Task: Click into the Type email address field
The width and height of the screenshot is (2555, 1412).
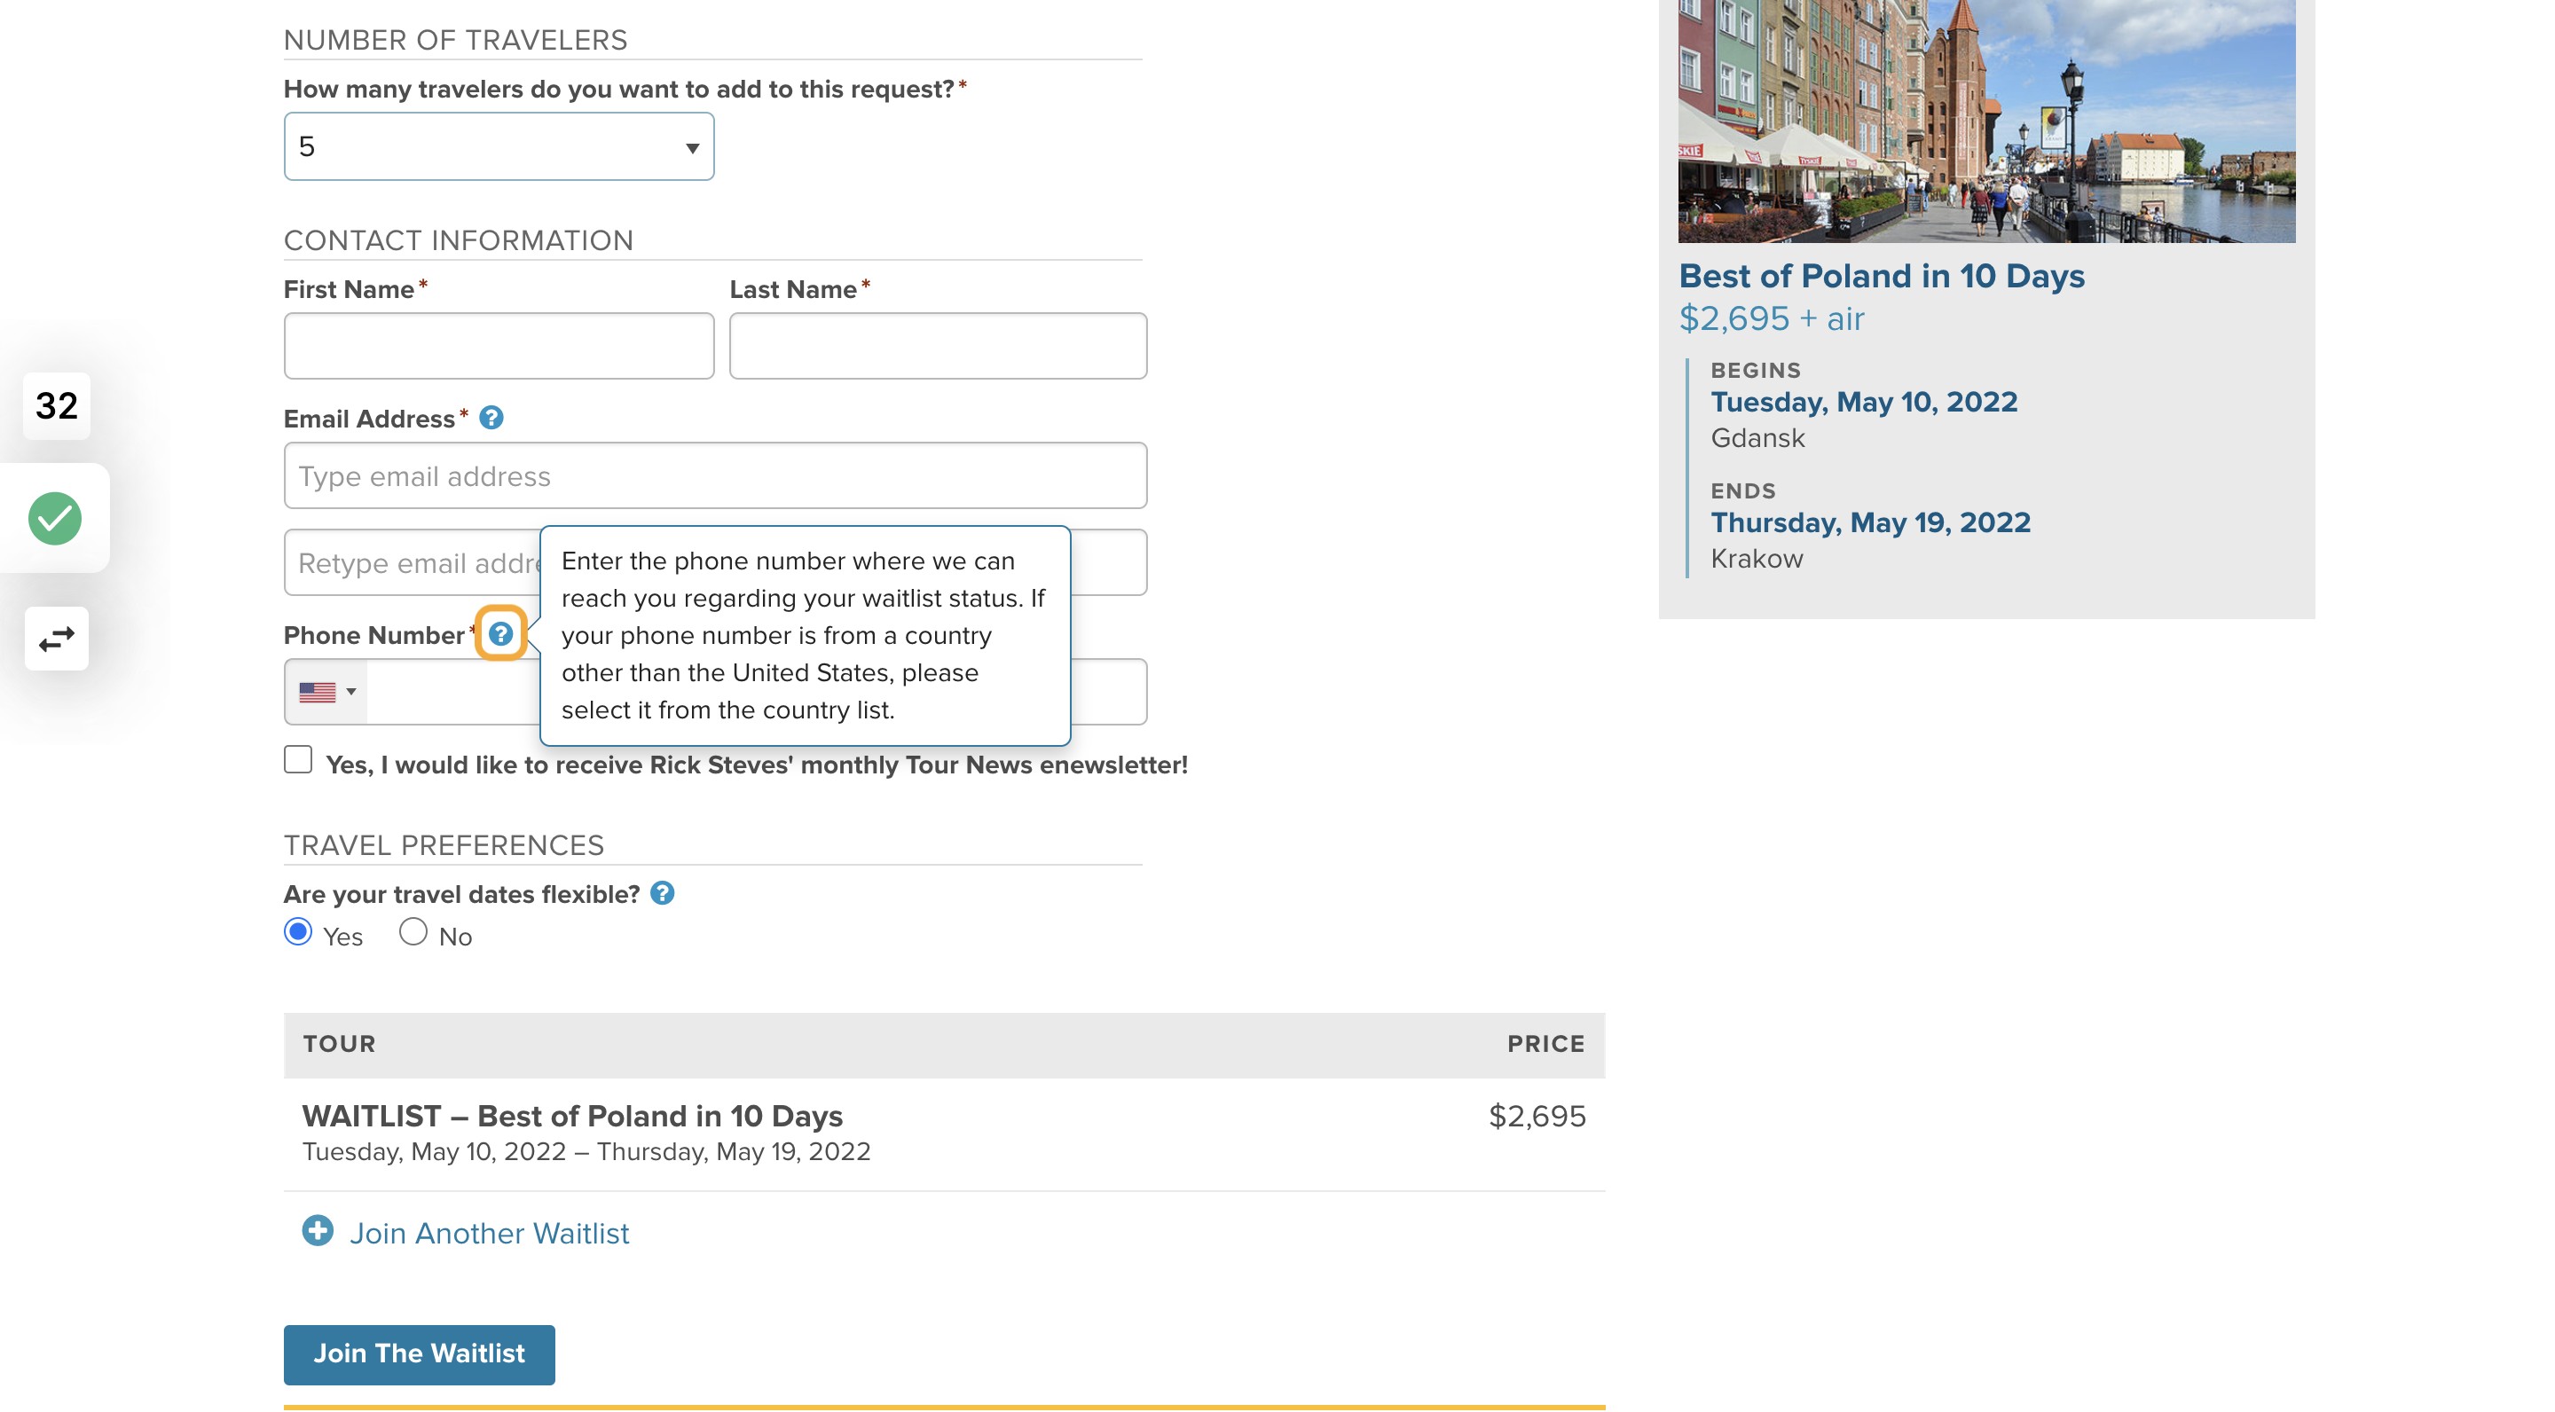Action: pos(715,475)
